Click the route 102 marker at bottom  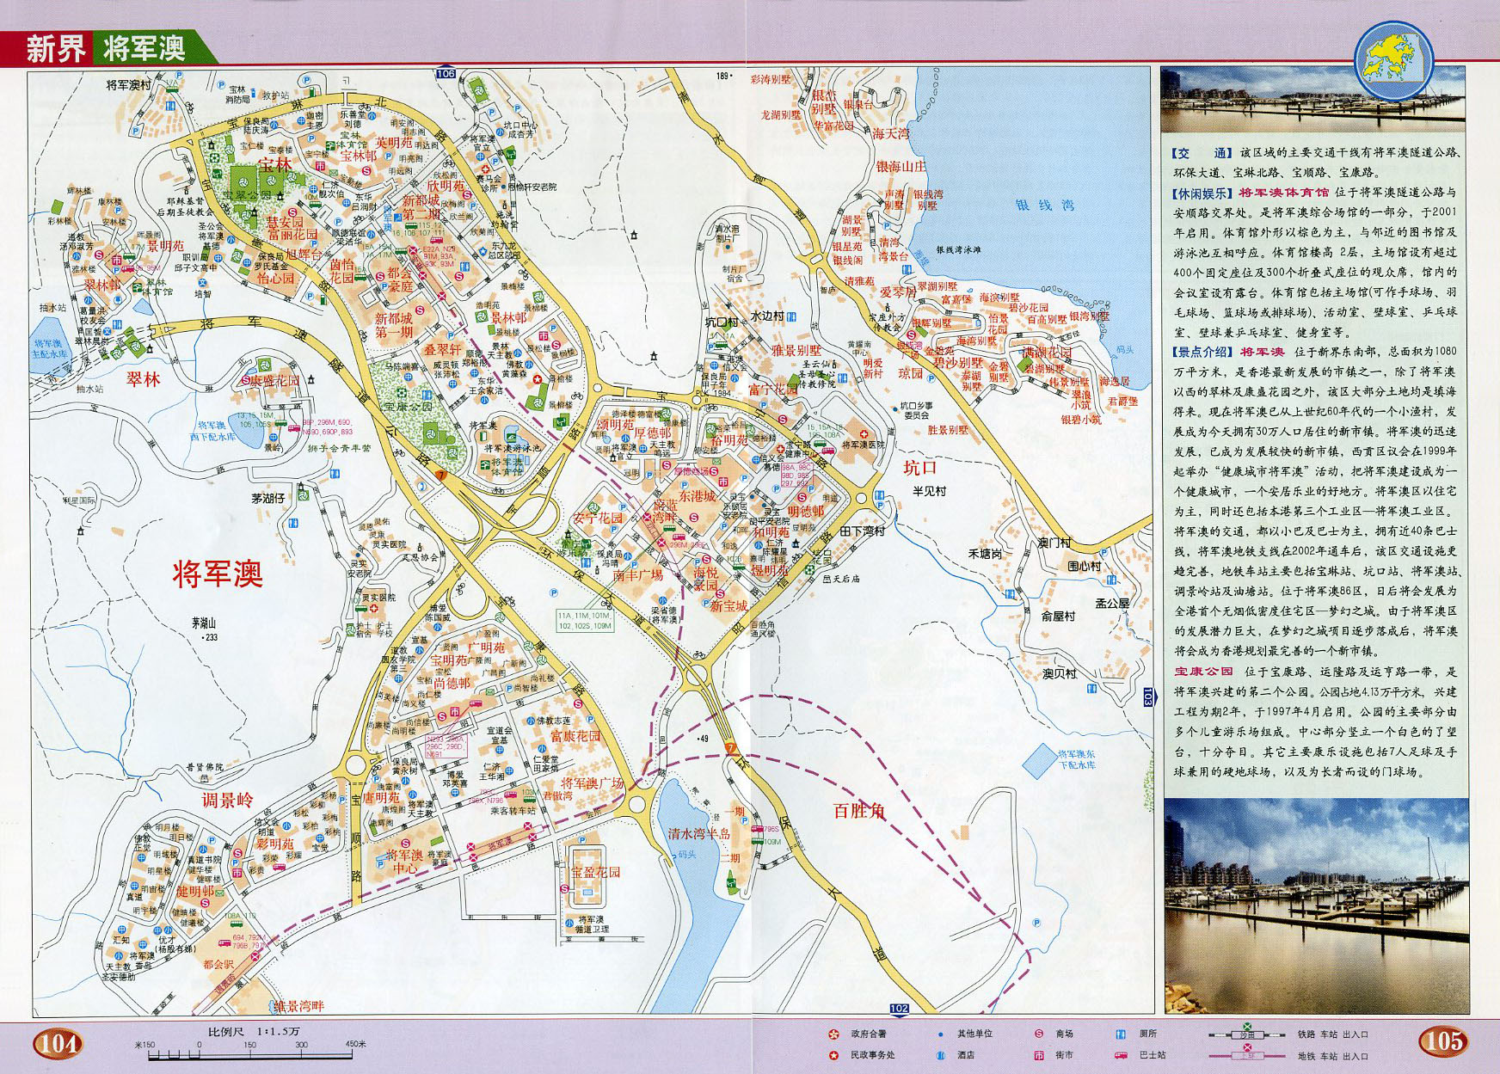tap(899, 1009)
